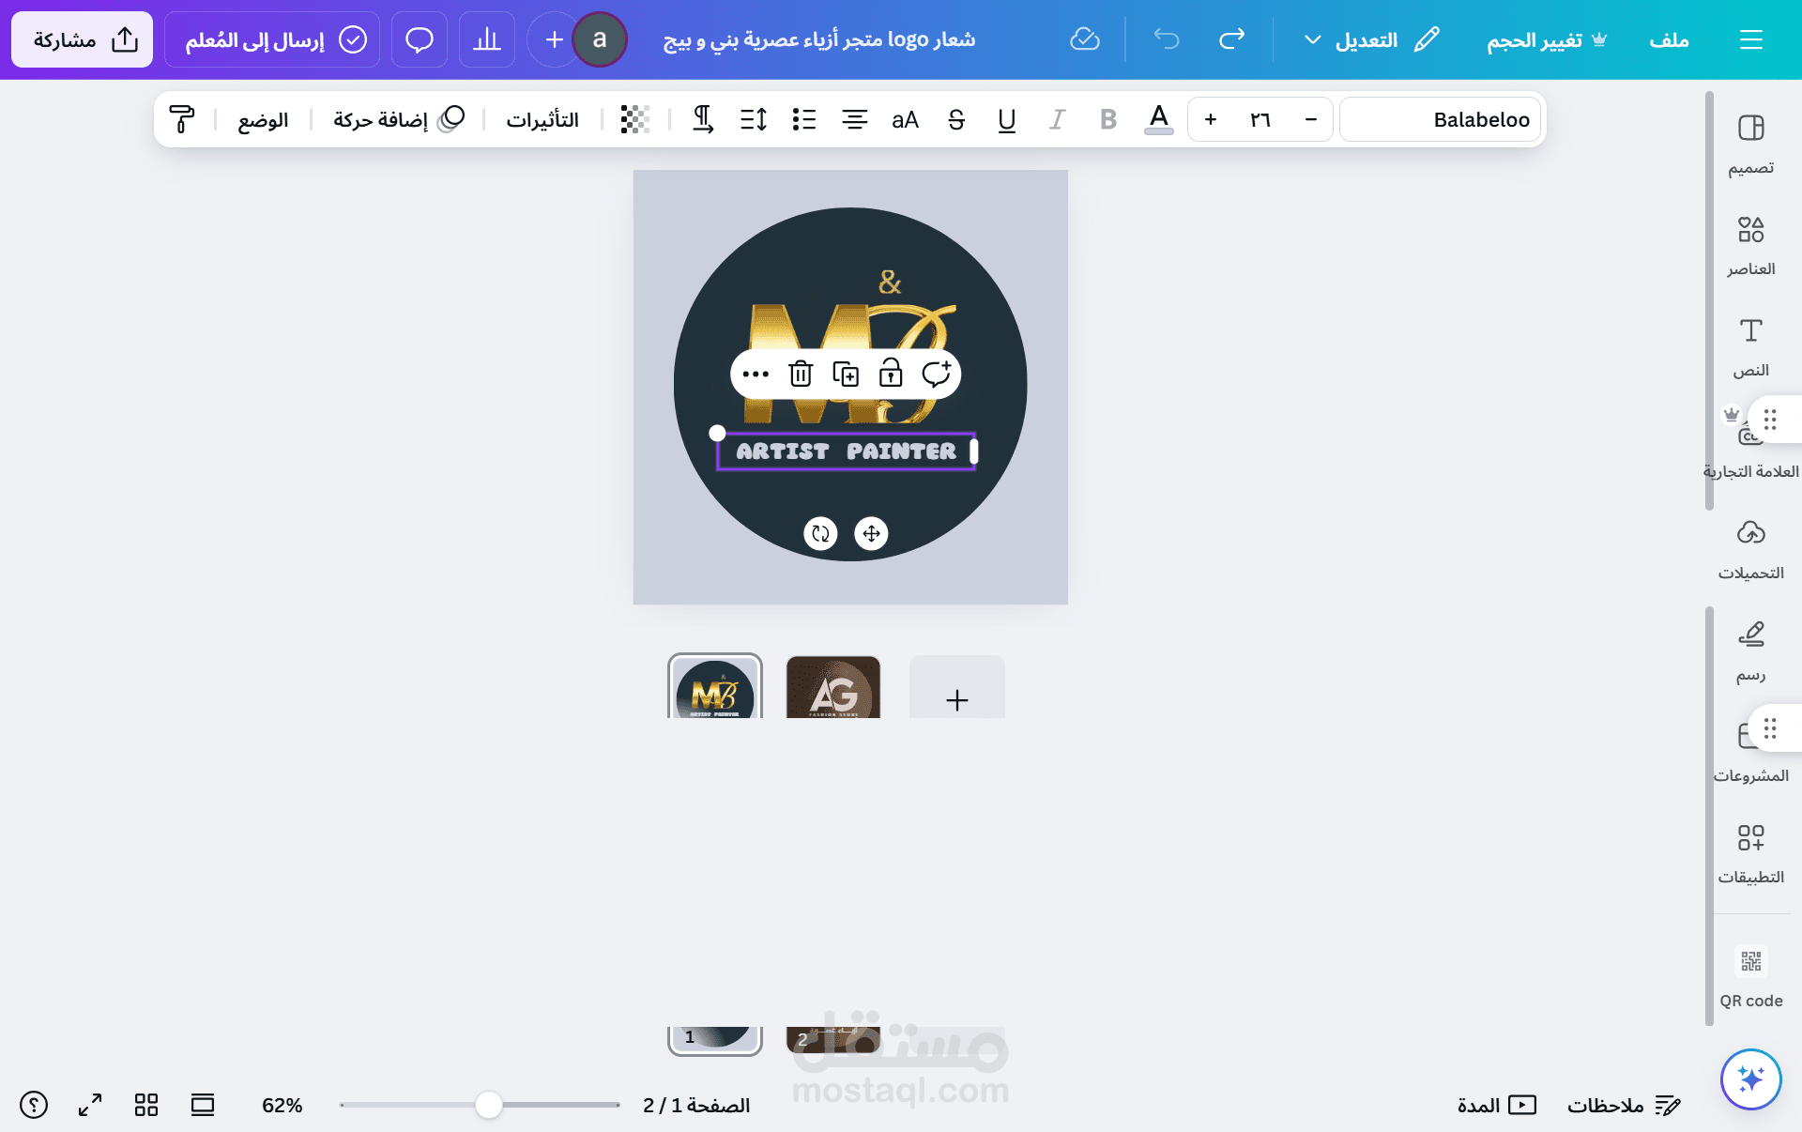Click the copy style paint roller icon

[x=181, y=119]
